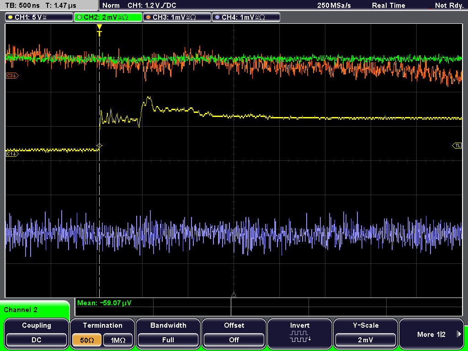
Task: Click the T: 1.47 µs trigger offset readout
Action: [61, 5]
